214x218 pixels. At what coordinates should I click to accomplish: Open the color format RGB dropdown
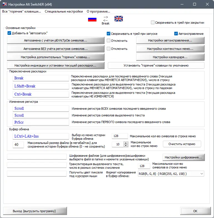pyautogui.click(x=171, y=174)
